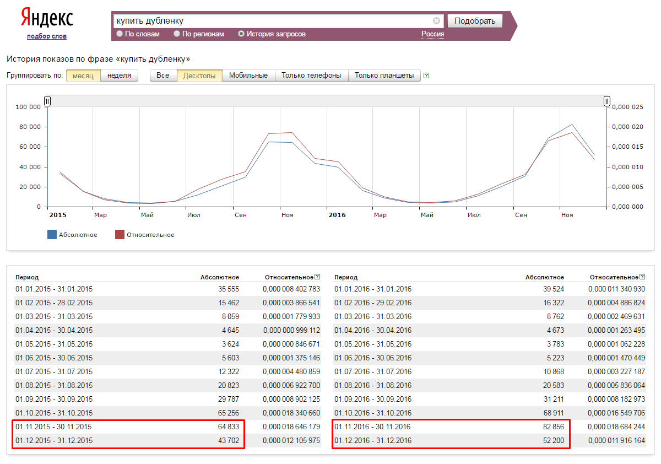Click the Абсолютное legend label
The image size is (661, 464).
point(79,235)
